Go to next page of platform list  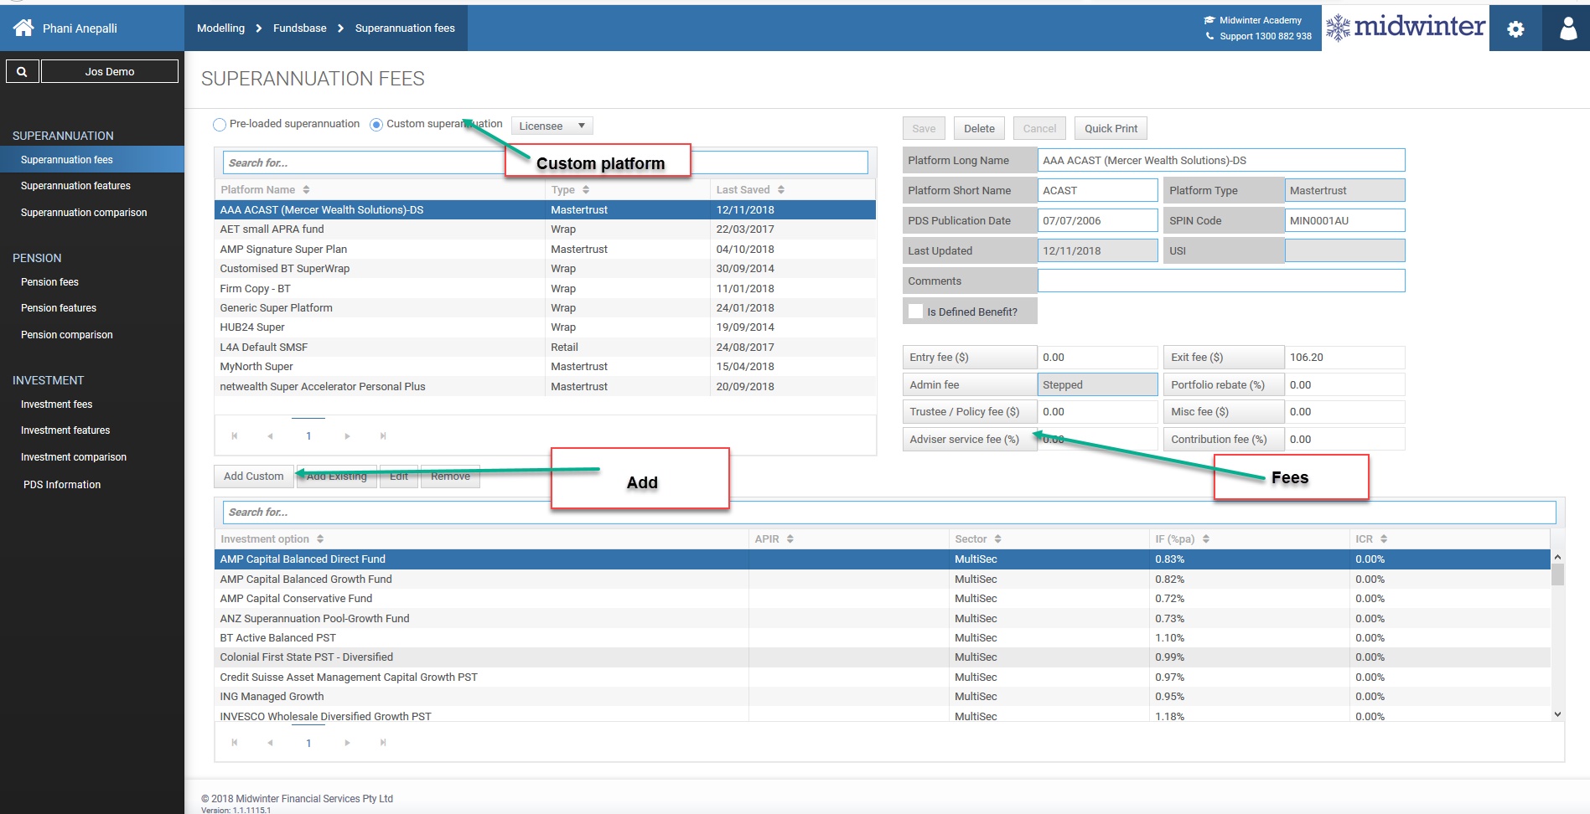coord(347,435)
